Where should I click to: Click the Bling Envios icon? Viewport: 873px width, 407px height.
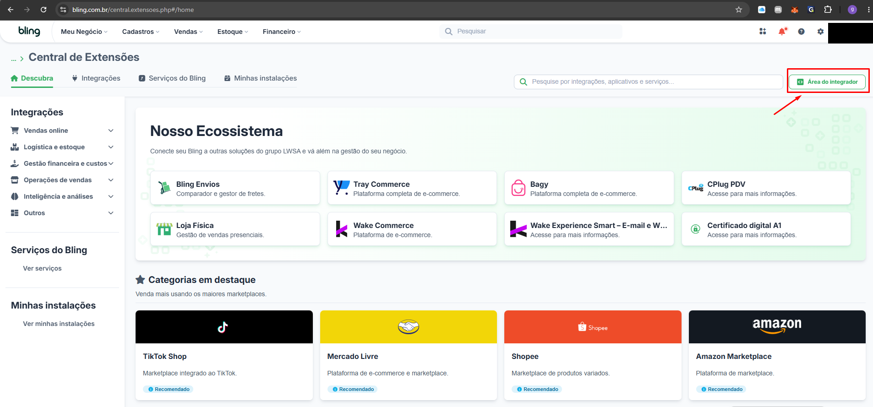pyautogui.click(x=164, y=188)
